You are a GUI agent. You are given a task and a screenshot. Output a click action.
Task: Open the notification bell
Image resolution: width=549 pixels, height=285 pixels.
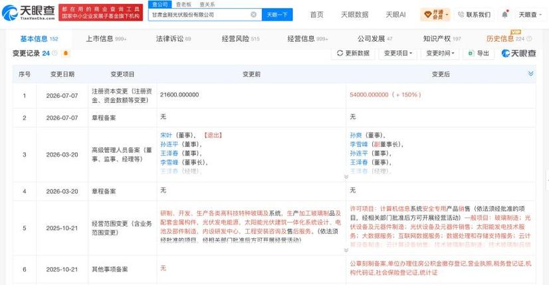(504, 15)
